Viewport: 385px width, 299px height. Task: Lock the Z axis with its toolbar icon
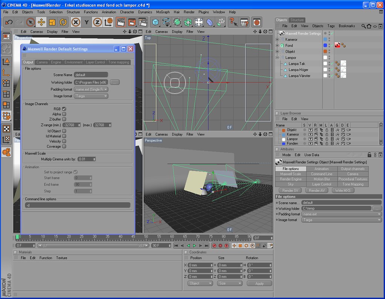click(97, 22)
